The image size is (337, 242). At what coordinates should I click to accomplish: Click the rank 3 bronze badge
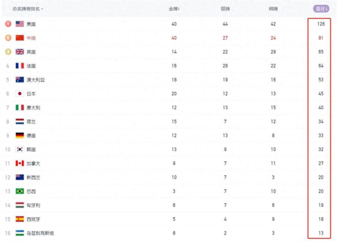click(x=8, y=52)
